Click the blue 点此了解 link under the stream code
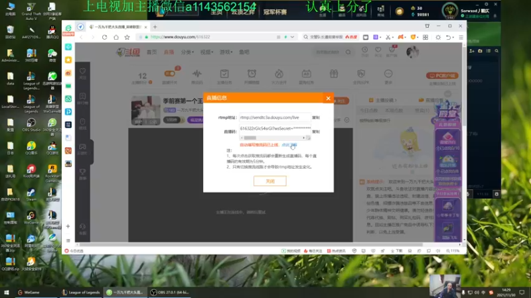 click(x=289, y=145)
